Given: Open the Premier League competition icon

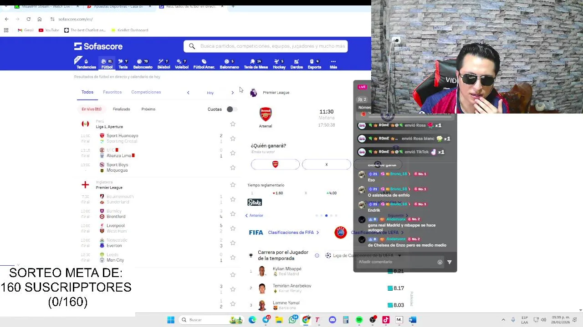Looking at the screenshot, I should pyautogui.click(x=254, y=93).
